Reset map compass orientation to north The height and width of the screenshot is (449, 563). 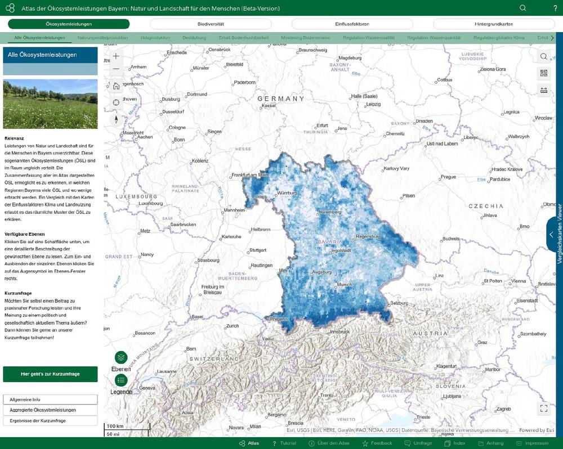click(116, 119)
